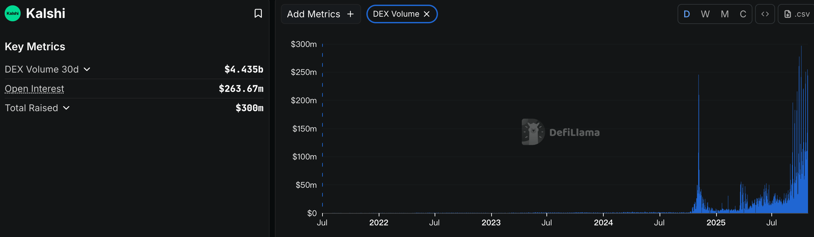The image size is (814, 237).
Task: Download chart data as .csv
Action: pos(797,14)
